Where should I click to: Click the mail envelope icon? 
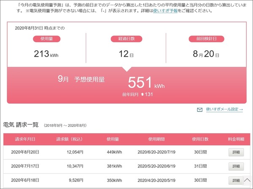(200, 110)
